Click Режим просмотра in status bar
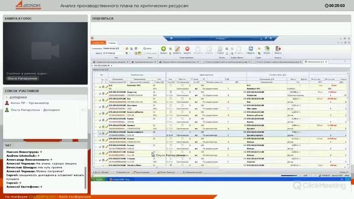The height and width of the screenshot is (199, 354). click(166, 172)
